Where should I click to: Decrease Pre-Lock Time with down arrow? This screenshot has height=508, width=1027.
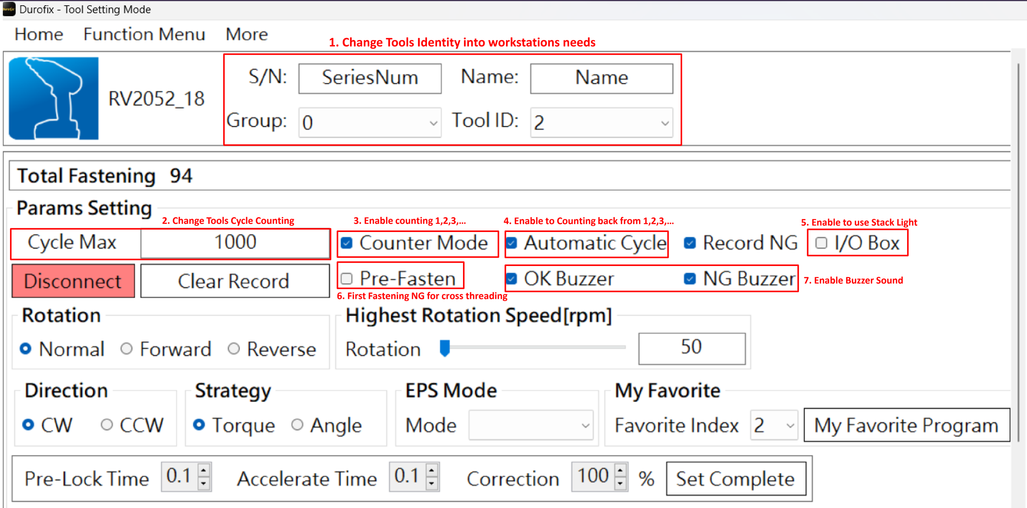(204, 483)
